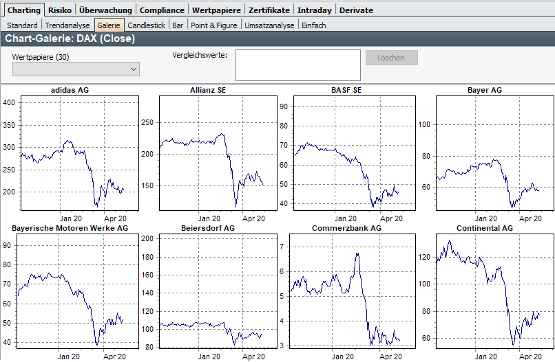Viewport: 555px width, 362px height.
Task: Open the Point & Figure sub-tab
Action: tap(213, 25)
